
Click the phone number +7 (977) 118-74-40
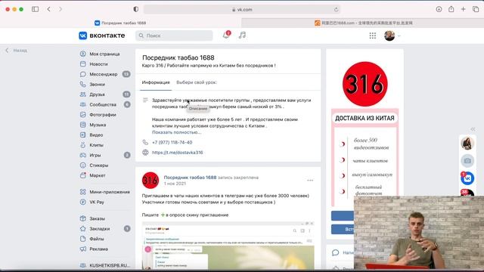(x=172, y=143)
